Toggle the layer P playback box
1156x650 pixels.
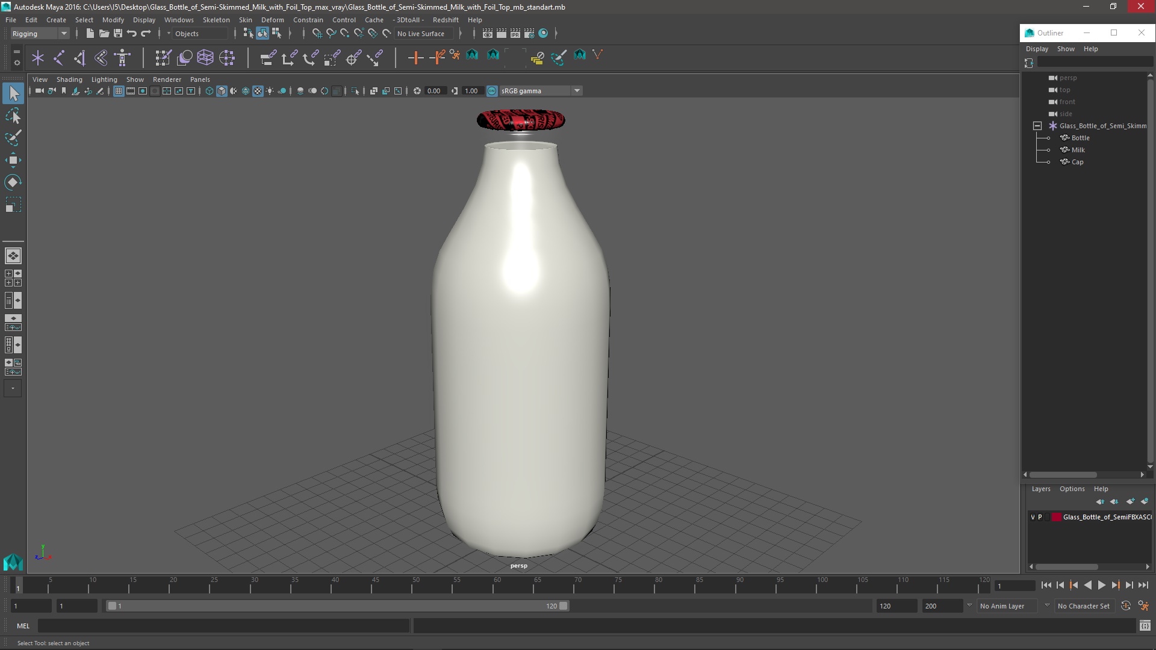(x=1040, y=517)
